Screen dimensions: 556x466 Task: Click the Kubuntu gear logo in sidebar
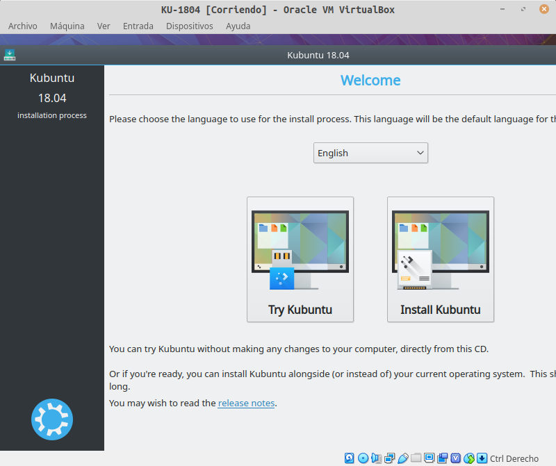coord(52,419)
